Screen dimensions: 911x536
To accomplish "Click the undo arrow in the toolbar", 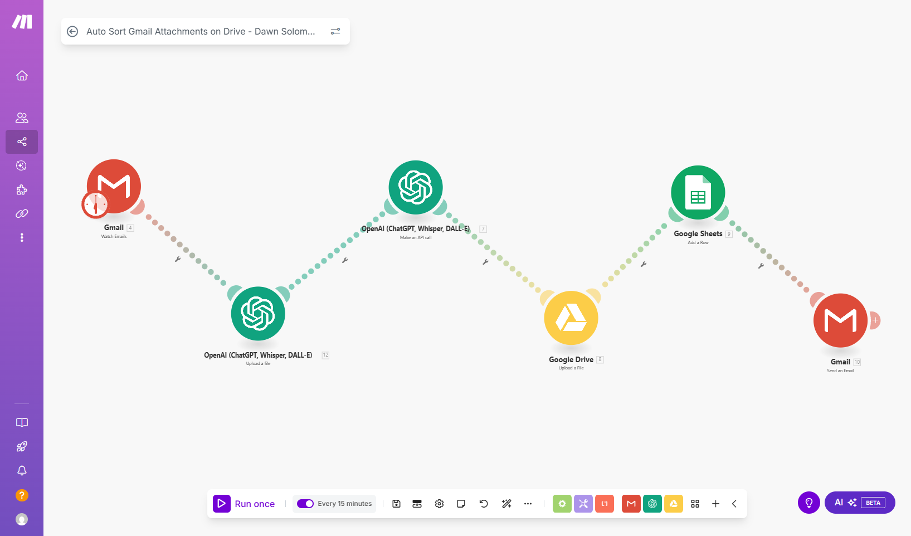I will point(484,504).
